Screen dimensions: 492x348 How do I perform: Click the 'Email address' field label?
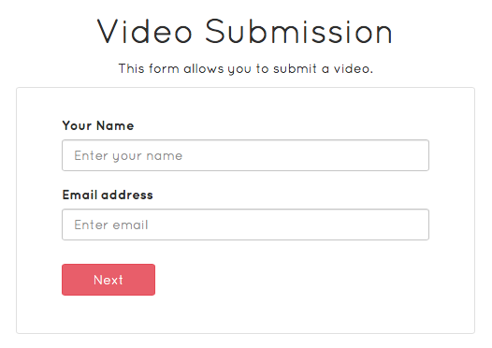point(108,195)
